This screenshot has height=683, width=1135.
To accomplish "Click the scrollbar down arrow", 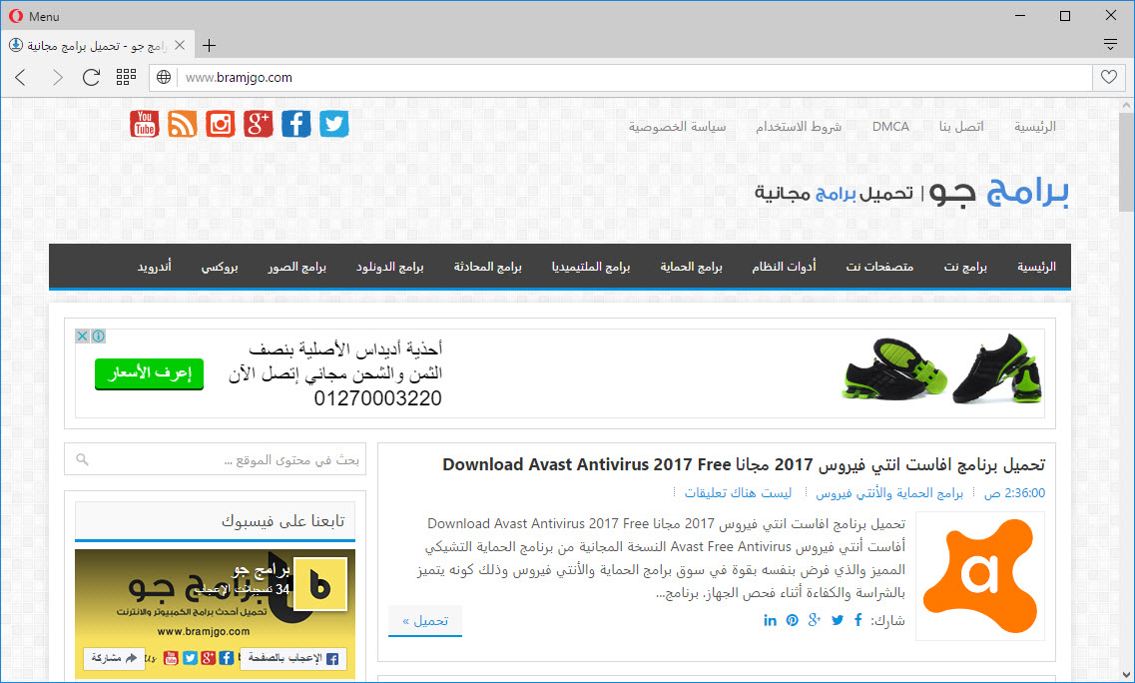I will tap(1126, 674).
